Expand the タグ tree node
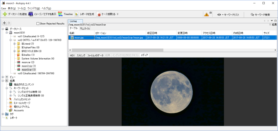The image size is (278, 131). pyautogui.click(x=3, y=114)
